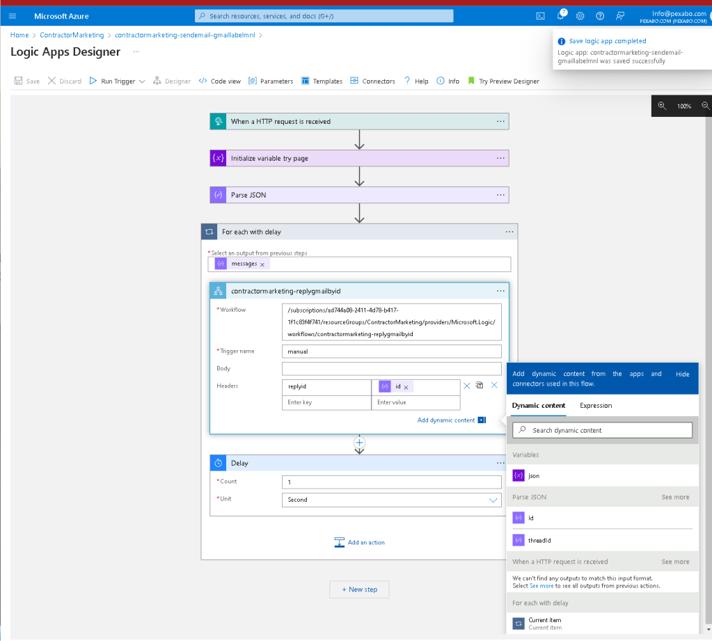Open the Unit dropdown showing Second
712x641 pixels.
click(x=391, y=500)
